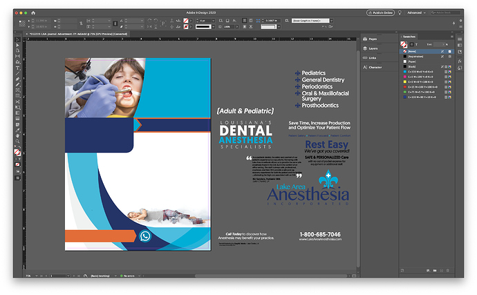
Task: Rotate 90 degrees clockwise icon
Action: pos(149,21)
